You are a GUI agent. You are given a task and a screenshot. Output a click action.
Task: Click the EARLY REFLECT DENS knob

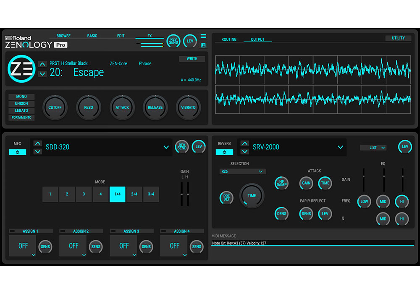tap(306, 214)
